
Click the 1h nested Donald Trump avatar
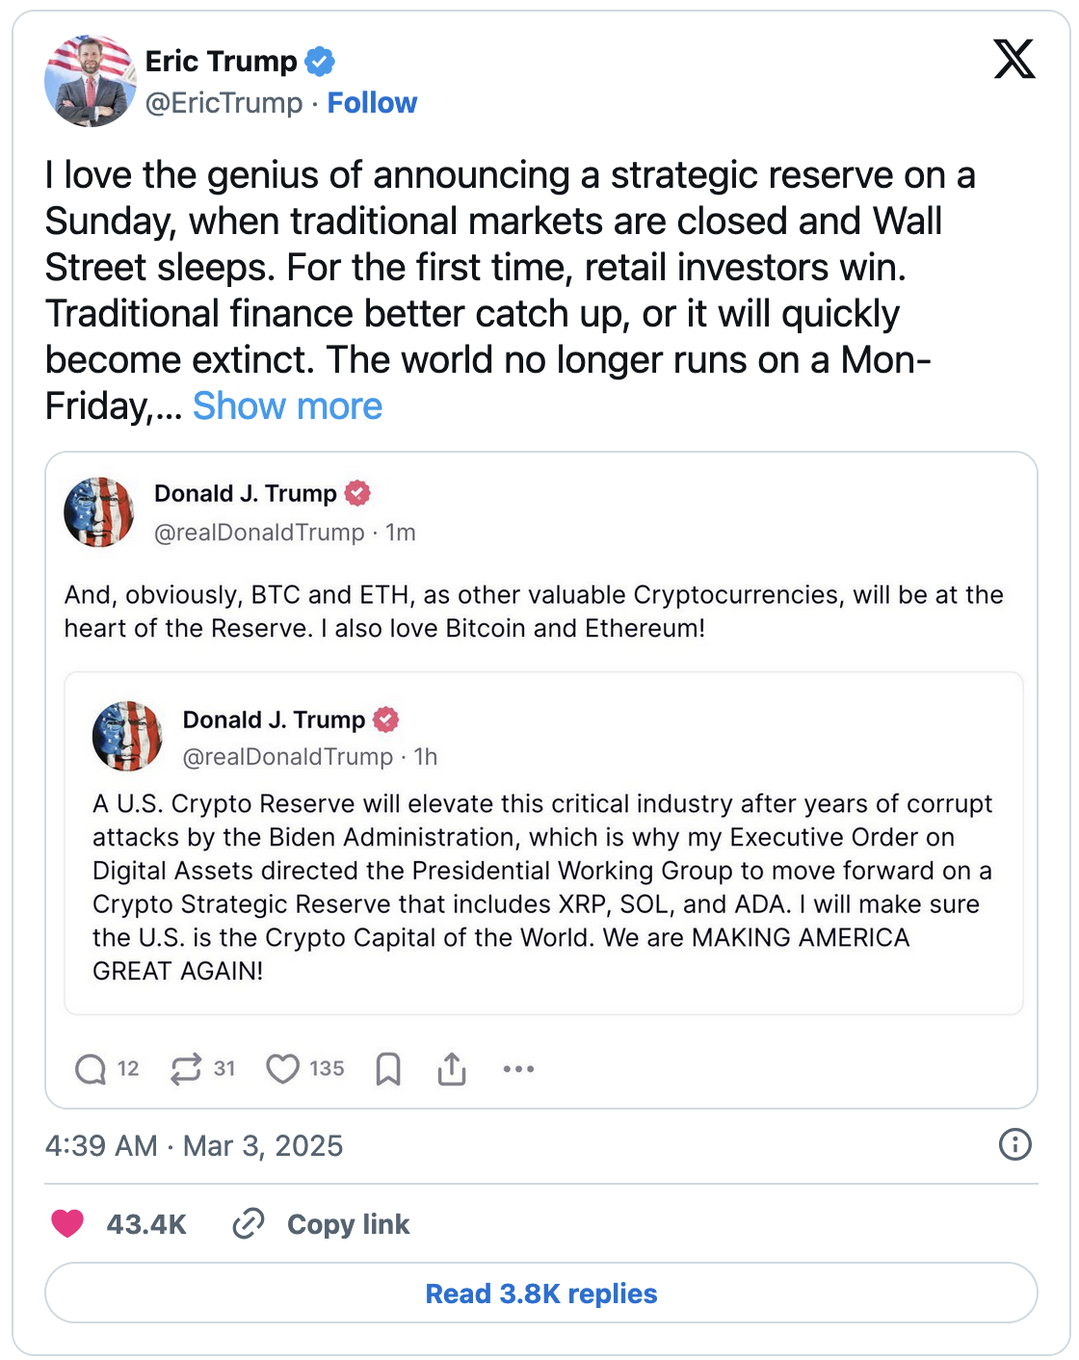pos(127,737)
